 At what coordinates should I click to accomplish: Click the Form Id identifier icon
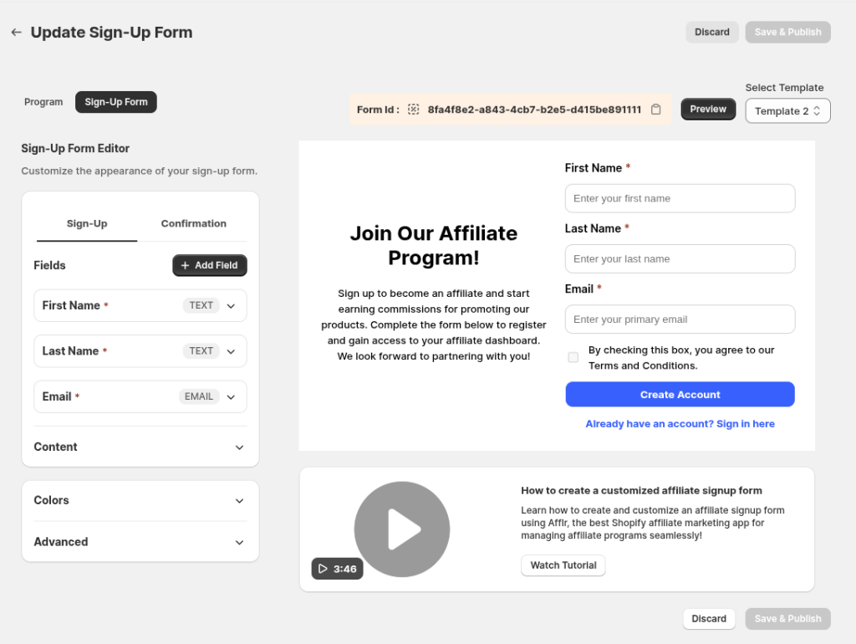pyautogui.click(x=413, y=109)
